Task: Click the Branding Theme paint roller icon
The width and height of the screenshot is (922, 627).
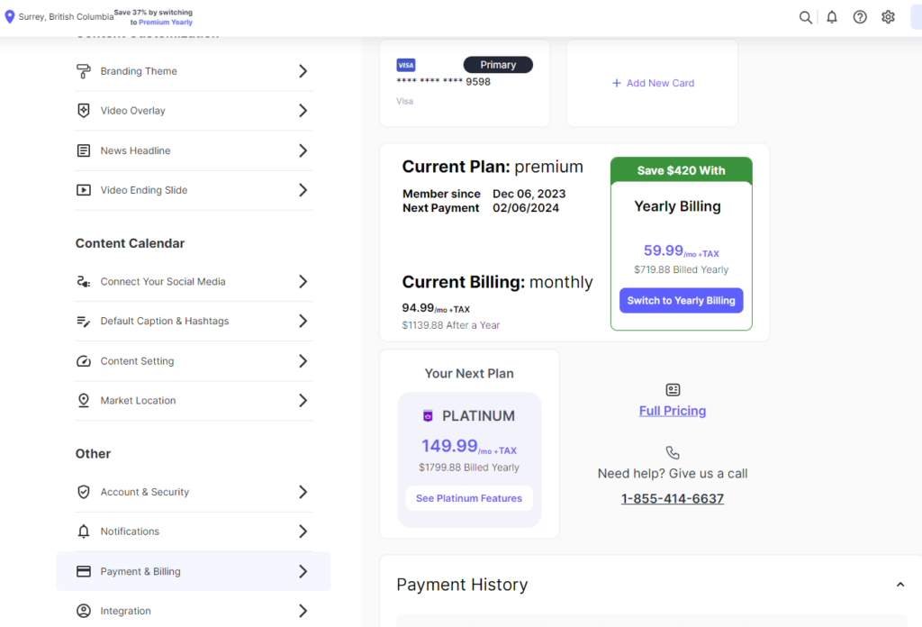Action: pos(84,71)
